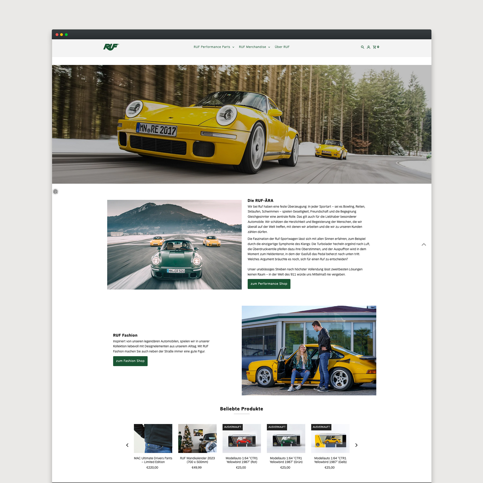483x483 pixels.
Task: Open the yellow CTR1 Yellowbird model image
Action: point(330,438)
